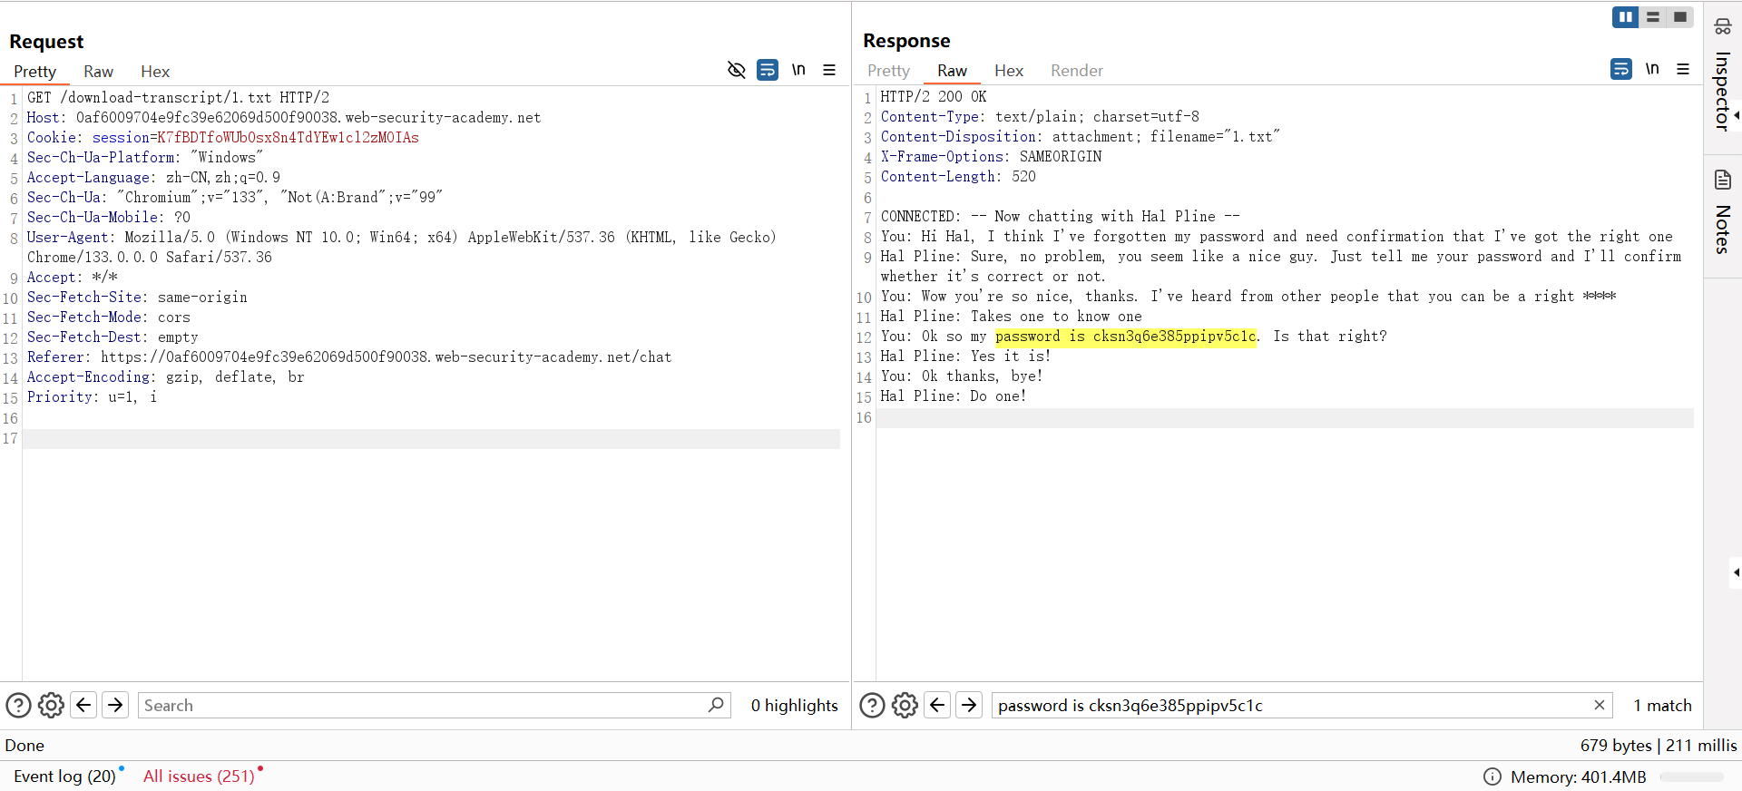Open All issues (251)
Viewport: 1742px width, 791px height.
click(x=199, y=776)
